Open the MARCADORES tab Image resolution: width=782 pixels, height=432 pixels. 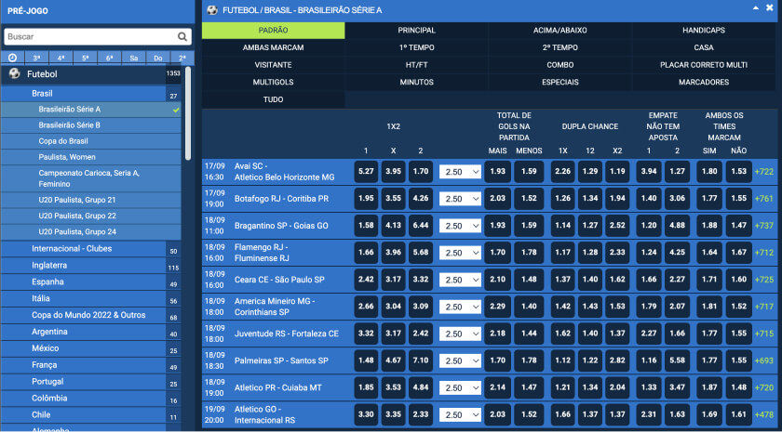[704, 82]
